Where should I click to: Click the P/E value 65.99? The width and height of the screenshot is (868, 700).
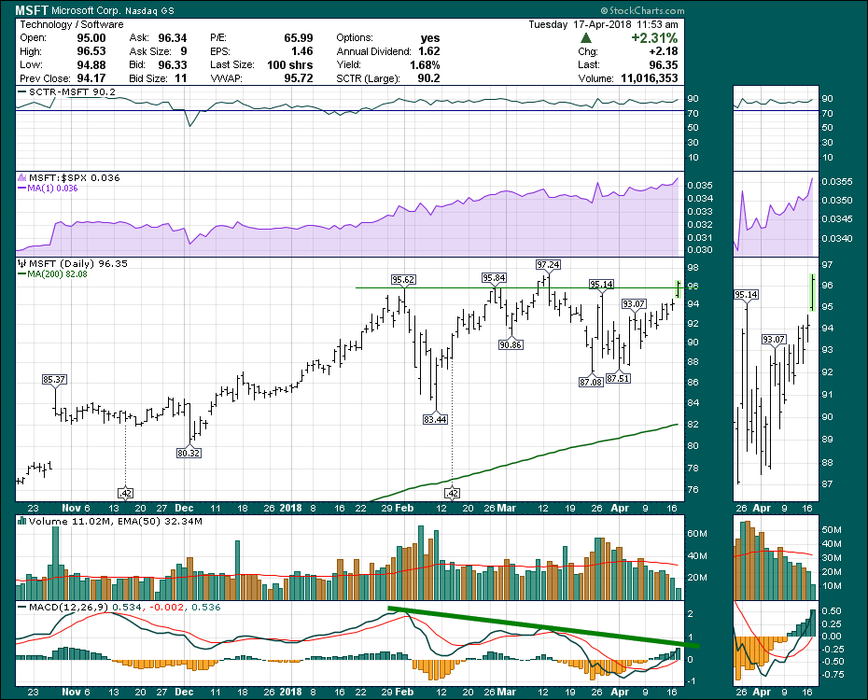299,37
